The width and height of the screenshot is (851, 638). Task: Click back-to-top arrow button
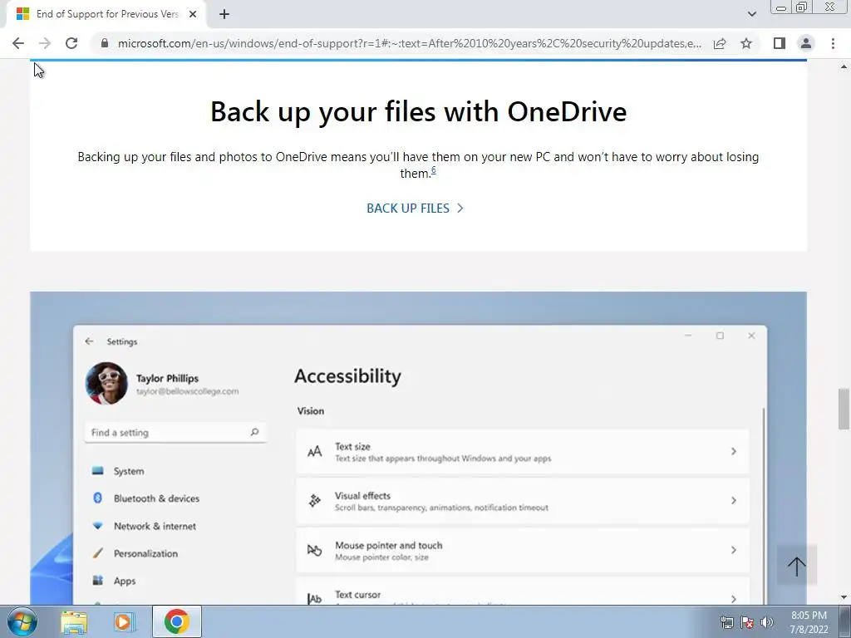[x=796, y=567]
